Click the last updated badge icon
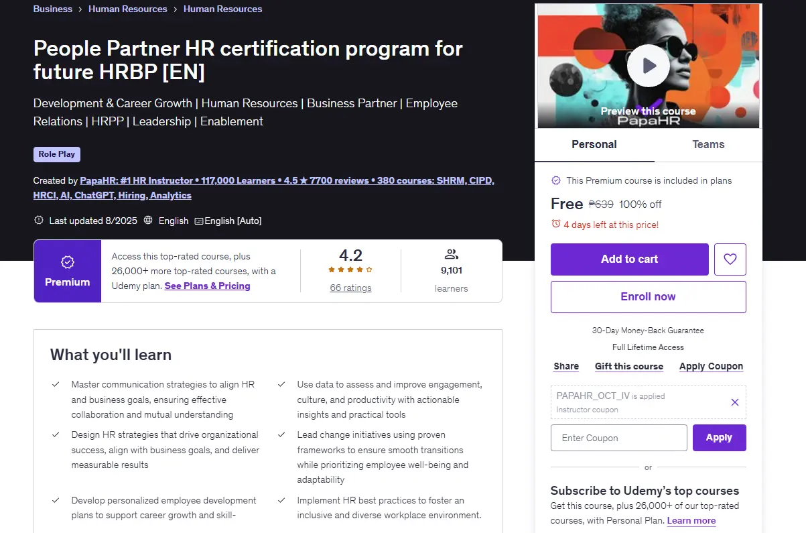 tap(39, 221)
